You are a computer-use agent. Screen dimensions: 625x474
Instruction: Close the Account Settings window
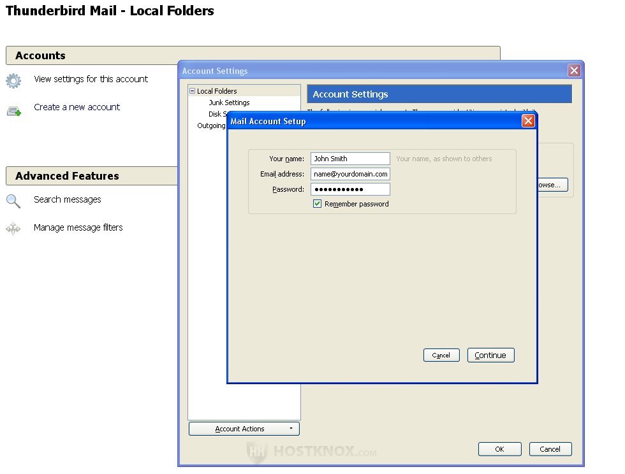pos(574,71)
